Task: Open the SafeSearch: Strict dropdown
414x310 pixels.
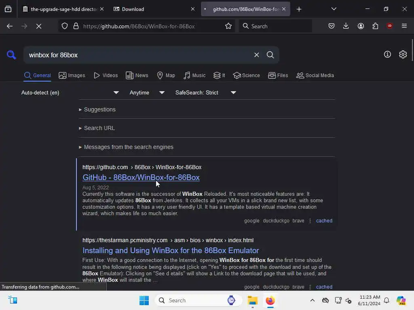Action: point(206,92)
